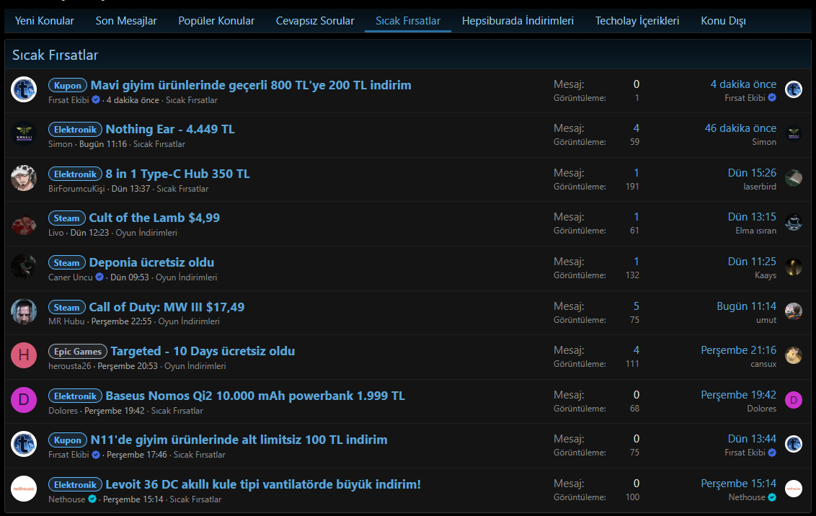
Task: Jump to latest post 46 dakika önce
Action: click(x=740, y=128)
